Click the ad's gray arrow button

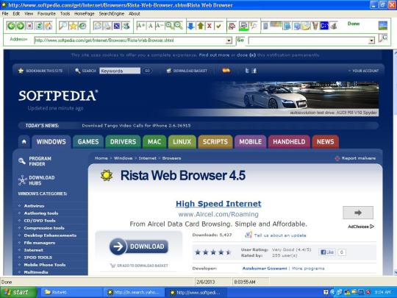pos(358,213)
